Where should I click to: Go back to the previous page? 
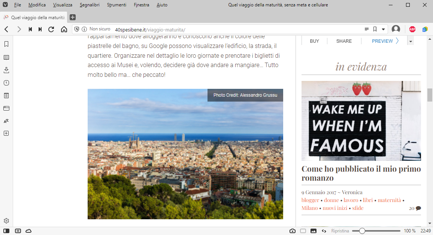point(7,29)
